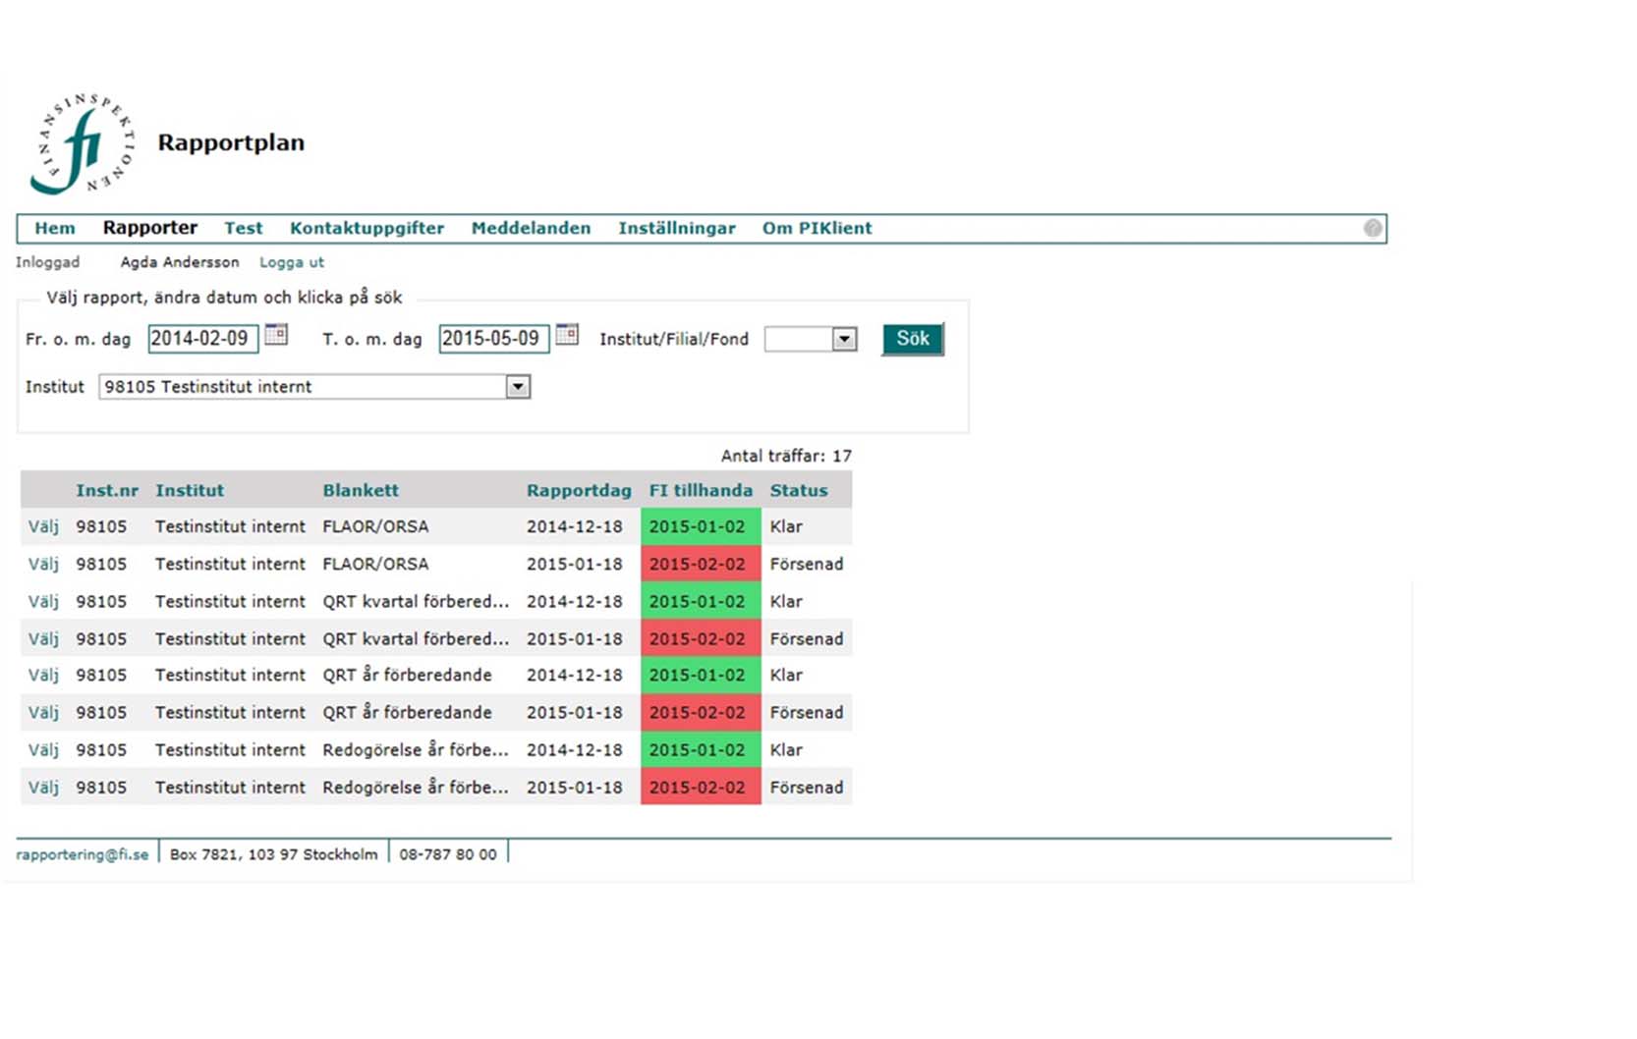Viewport: 1637px width, 1039px height.
Task: Click green 2015-01-02 cell in QRT år förberedande row
Action: click(701, 675)
